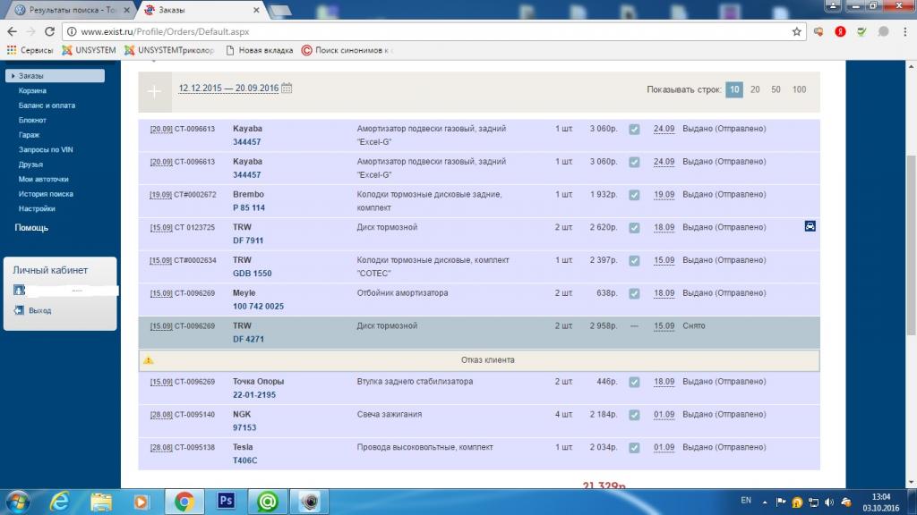The height and width of the screenshot is (515, 917).
Task: Click user icon in Личный кабинет
Action: coord(19,291)
